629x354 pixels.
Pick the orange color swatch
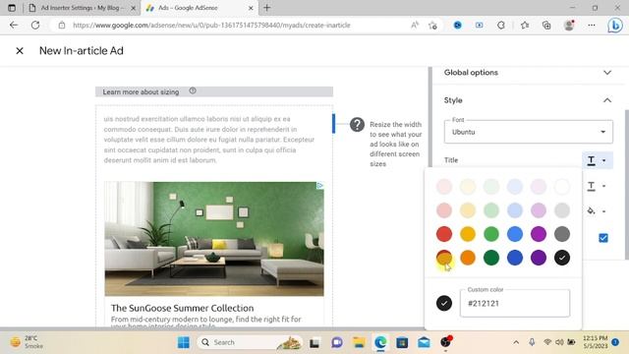pyautogui.click(x=468, y=258)
